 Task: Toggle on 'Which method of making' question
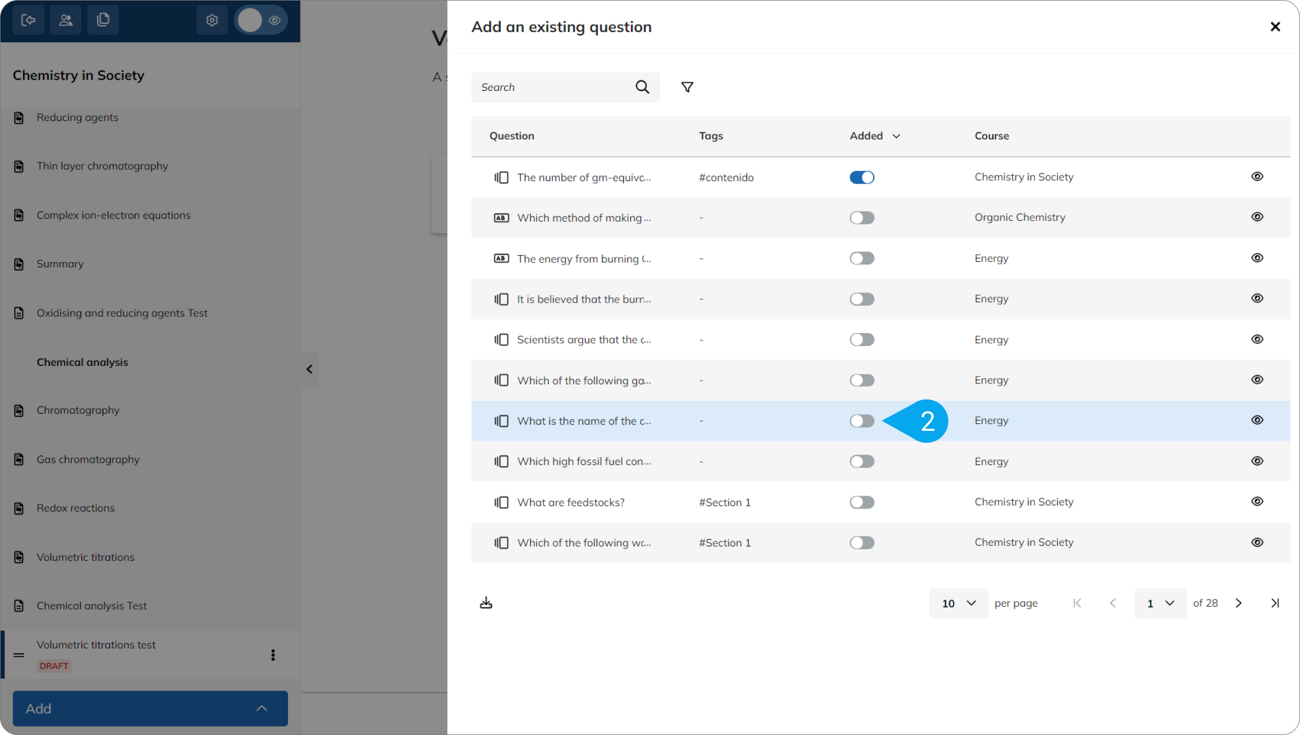(862, 218)
